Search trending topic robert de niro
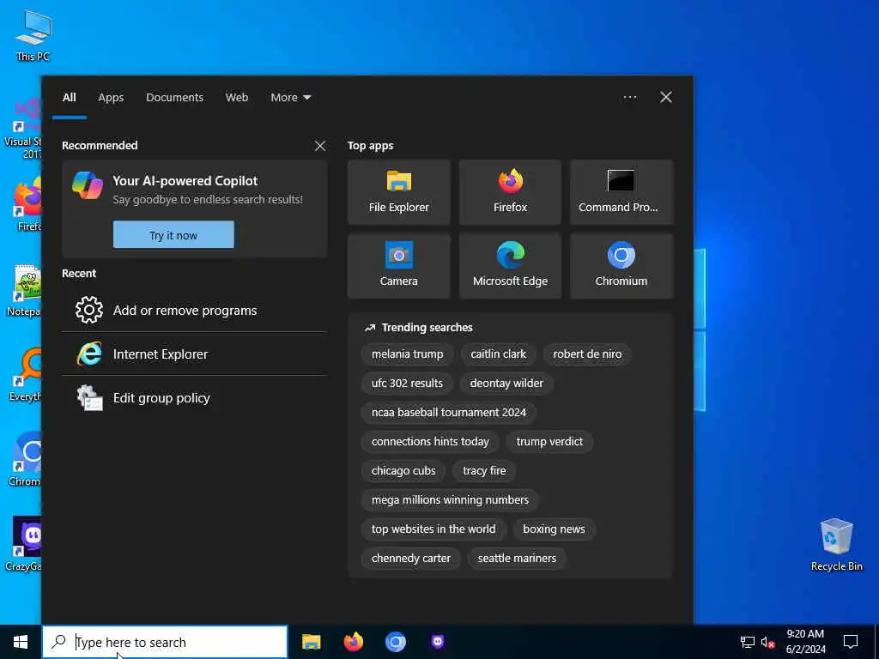 [587, 354]
